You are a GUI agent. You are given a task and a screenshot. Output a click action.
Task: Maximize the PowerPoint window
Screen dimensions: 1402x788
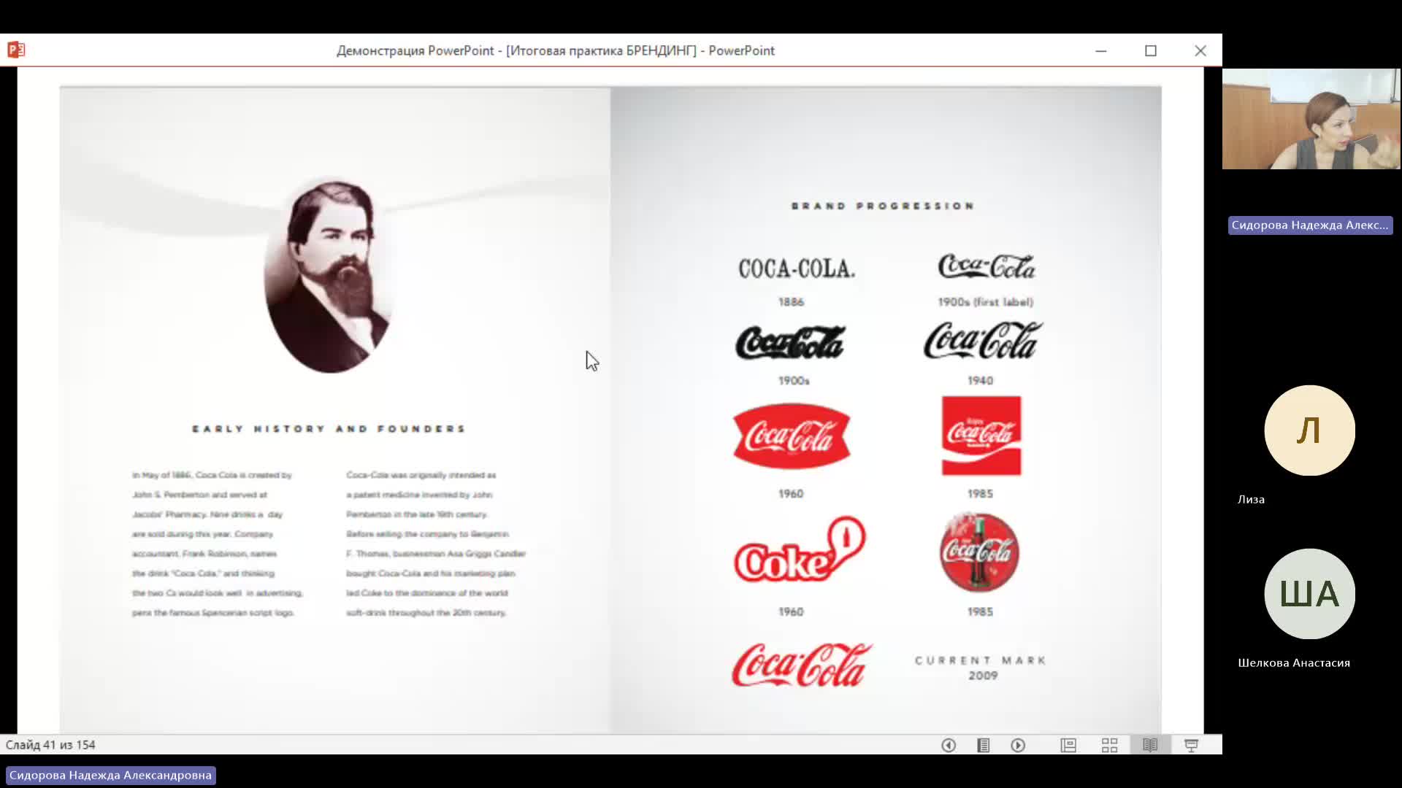pyautogui.click(x=1151, y=50)
